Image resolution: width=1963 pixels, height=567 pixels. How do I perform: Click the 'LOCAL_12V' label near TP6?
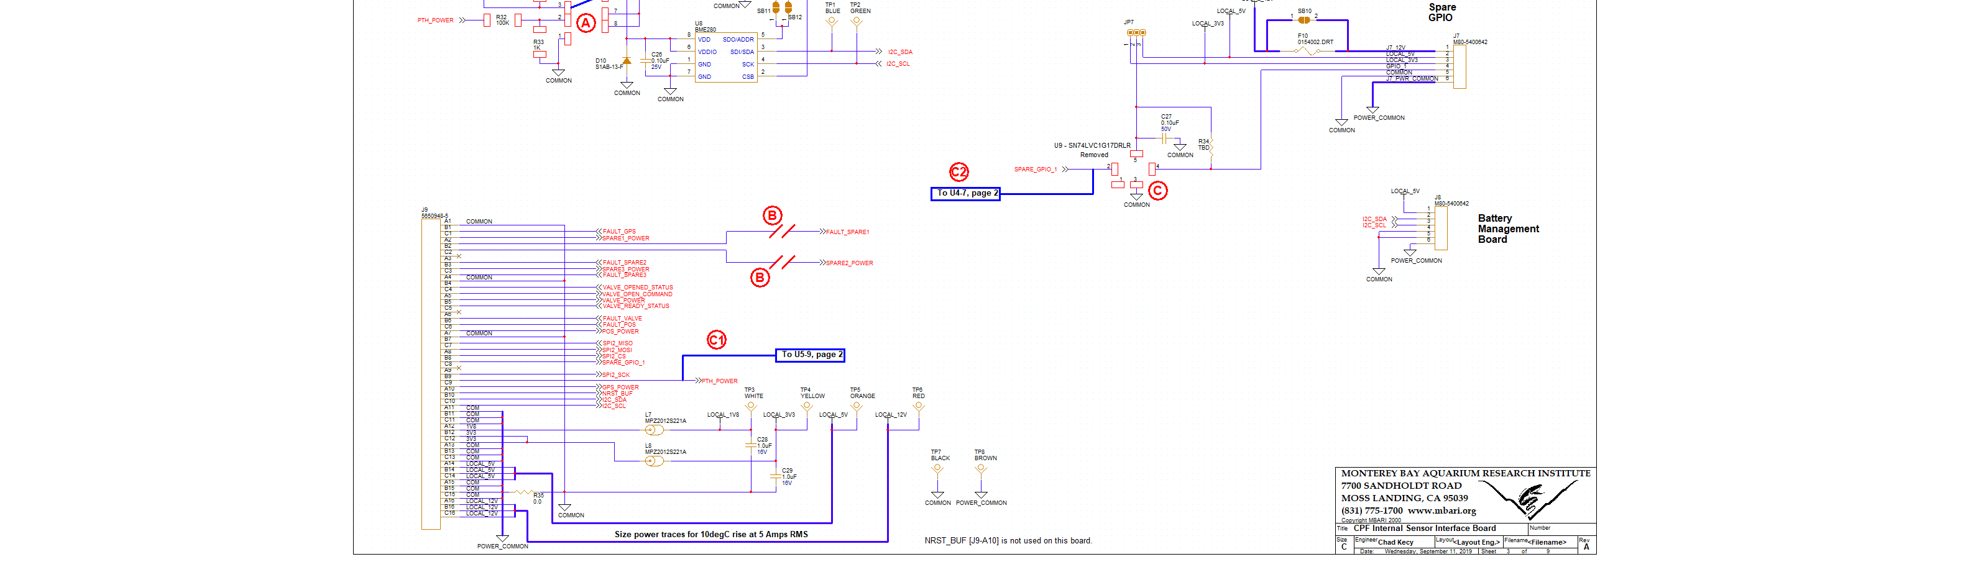[890, 415]
